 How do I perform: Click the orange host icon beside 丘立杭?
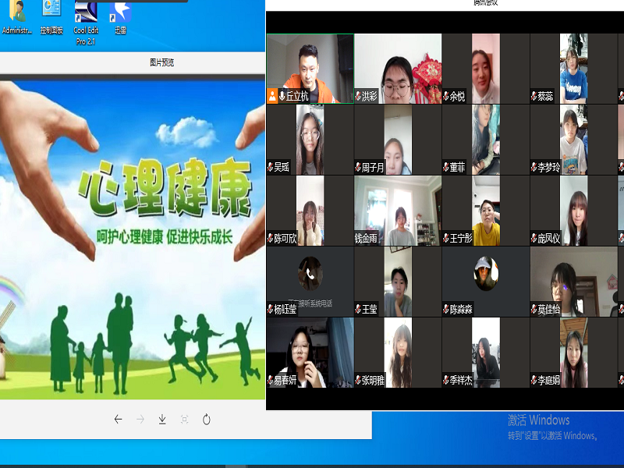pyautogui.click(x=272, y=97)
